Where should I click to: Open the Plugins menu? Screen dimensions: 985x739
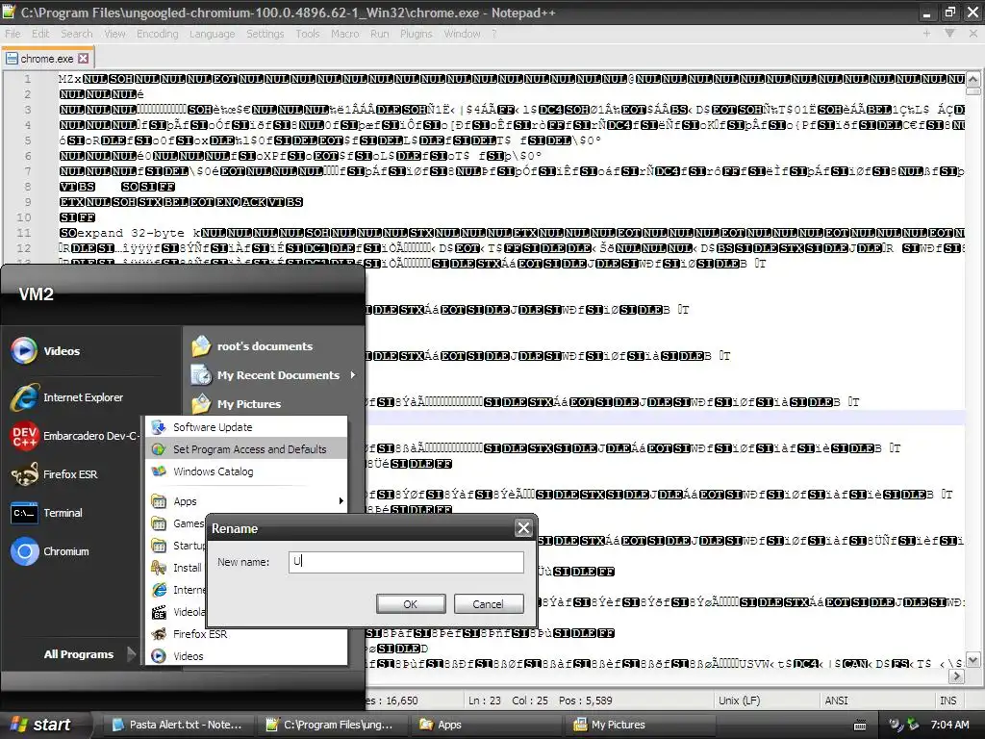[x=416, y=34]
